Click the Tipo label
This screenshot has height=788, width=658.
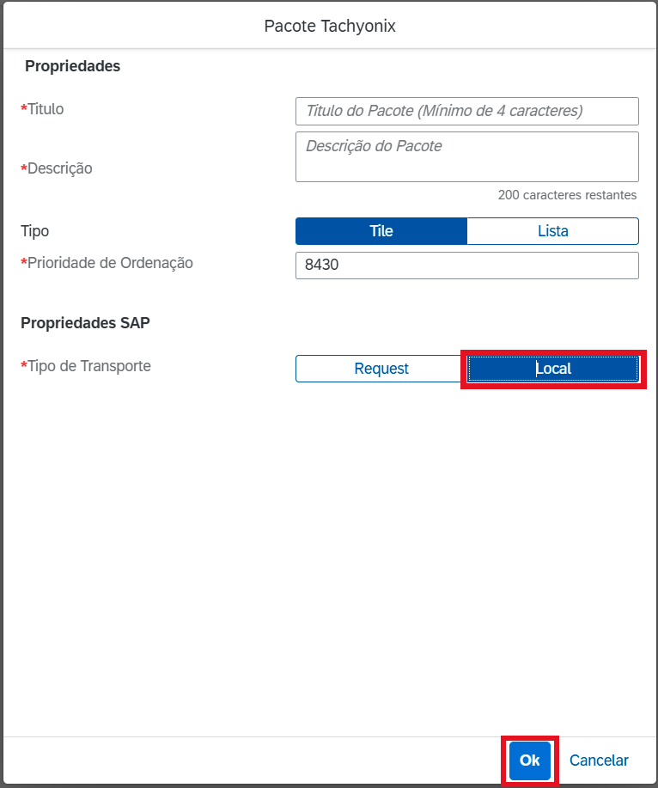tap(34, 231)
